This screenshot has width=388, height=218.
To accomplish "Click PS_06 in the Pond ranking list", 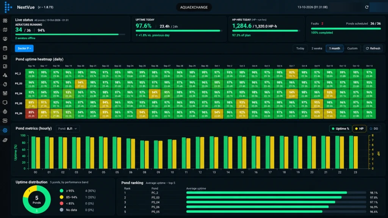I will [x=155, y=207].
